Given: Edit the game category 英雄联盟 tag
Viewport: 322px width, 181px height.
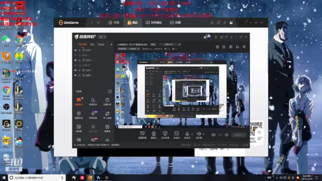Looking at the screenshot, I should coord(128,49).
